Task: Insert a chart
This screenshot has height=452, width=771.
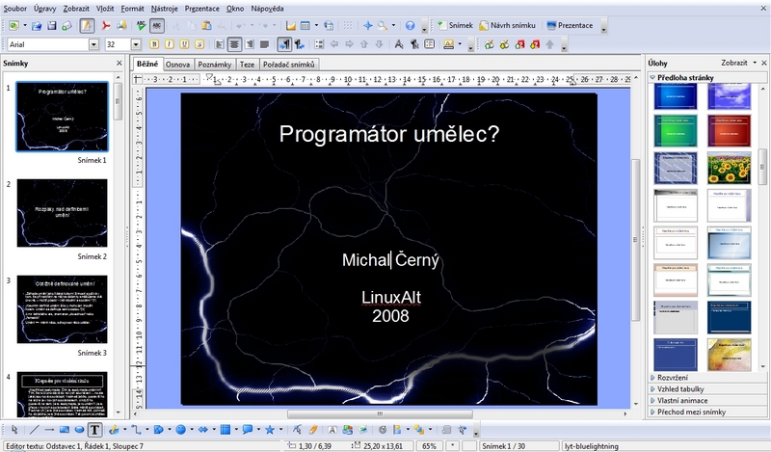Action: point(291,26)
